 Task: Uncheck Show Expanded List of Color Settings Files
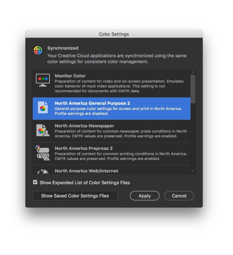coord(35,182)
